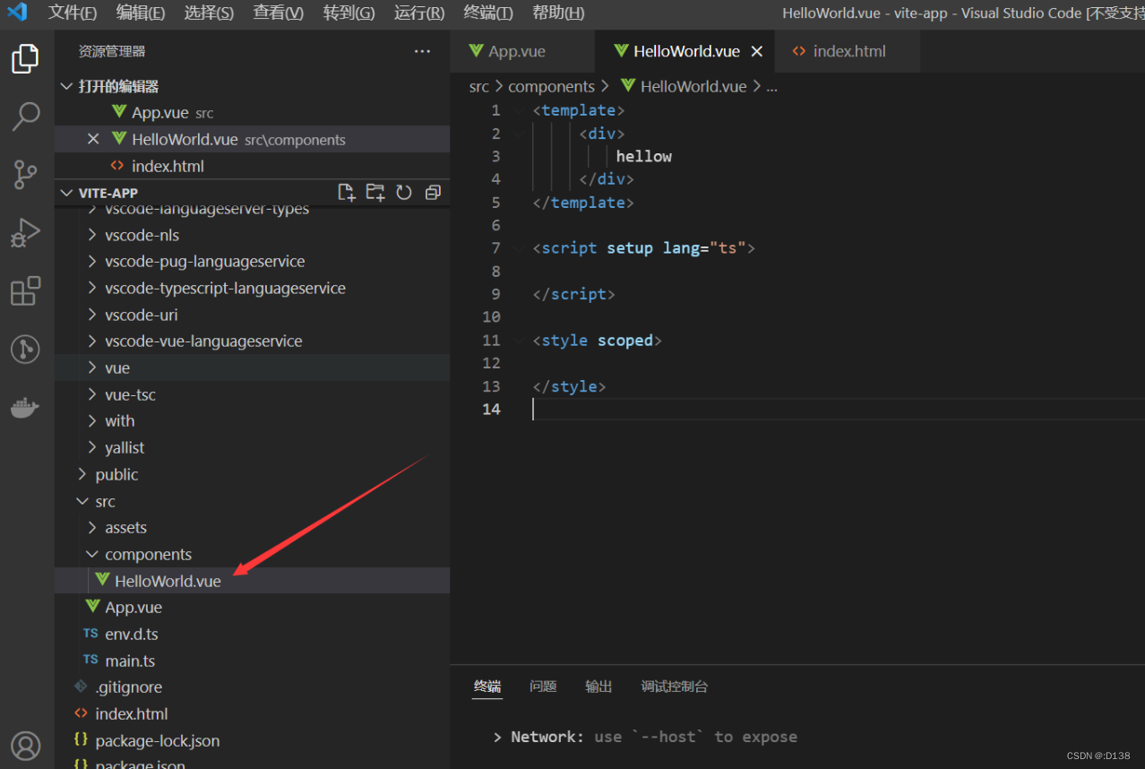Expand the vscode-pug-languageservice folder
The width and height of the screenshot is (1145, 769).
pos(252,262)
